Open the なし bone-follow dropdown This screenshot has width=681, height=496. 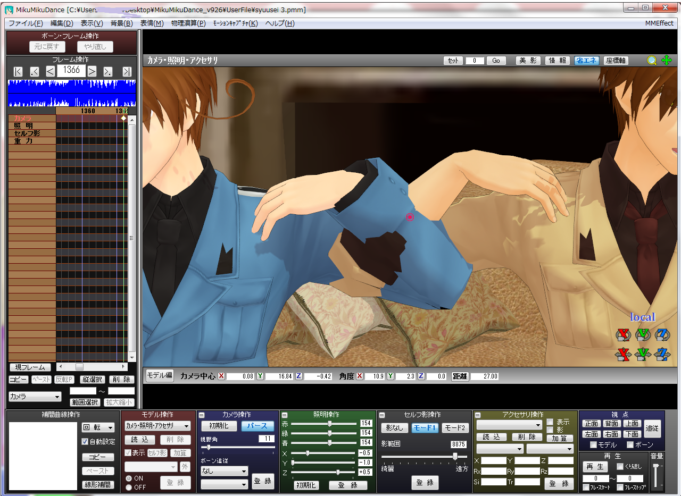224,471
